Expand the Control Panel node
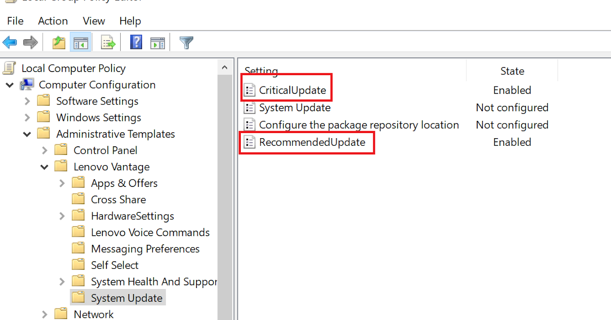This screenshot has width=611, height=320. coord(45,150)
